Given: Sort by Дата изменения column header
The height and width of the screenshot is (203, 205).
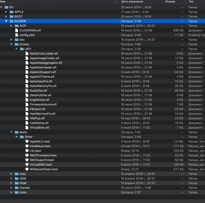Looking at the screenshot, I should tap(132, 2).
